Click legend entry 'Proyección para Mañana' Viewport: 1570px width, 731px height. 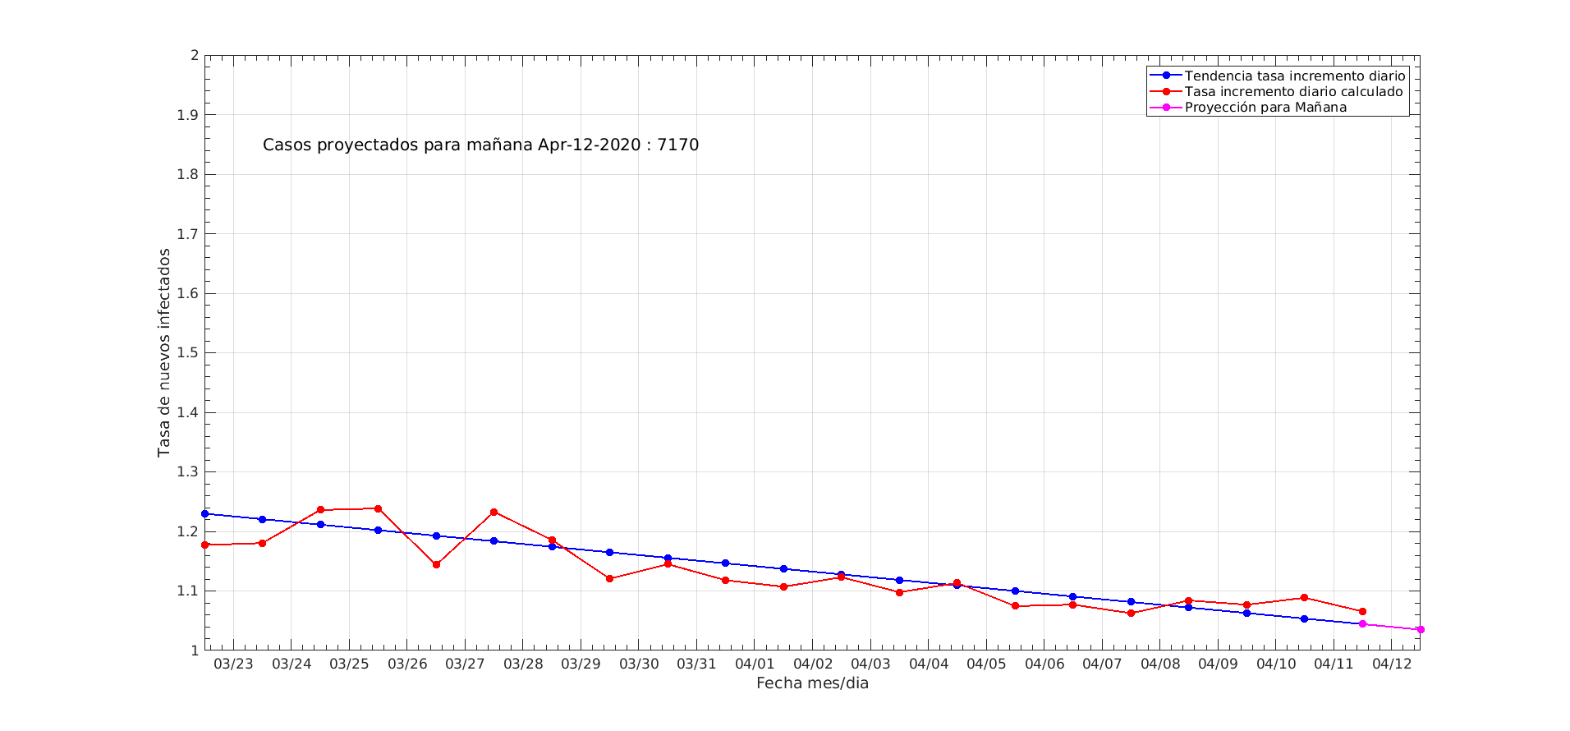pyautogui.click(x=1265, y=107)
